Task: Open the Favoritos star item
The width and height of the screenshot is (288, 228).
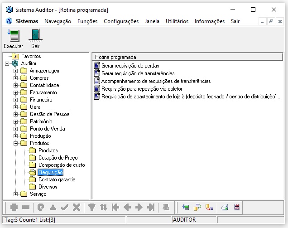Action: tap(31, 56)
